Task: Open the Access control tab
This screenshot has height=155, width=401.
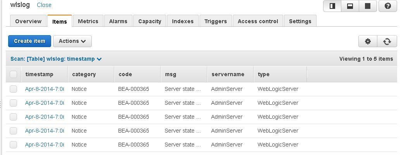Action: click(258, 21)
